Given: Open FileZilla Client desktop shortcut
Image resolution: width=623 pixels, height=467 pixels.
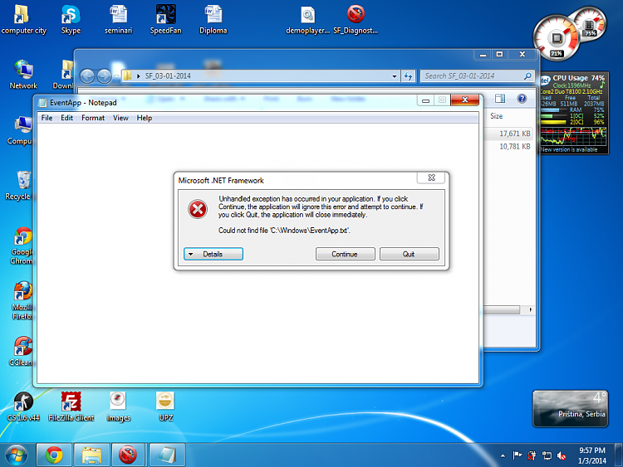Looking at the screenshot, I should [71, 406].
